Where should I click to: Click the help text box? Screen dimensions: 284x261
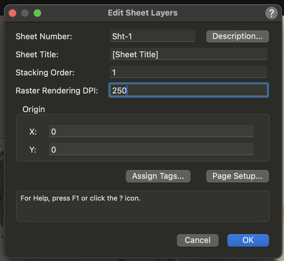143,206
